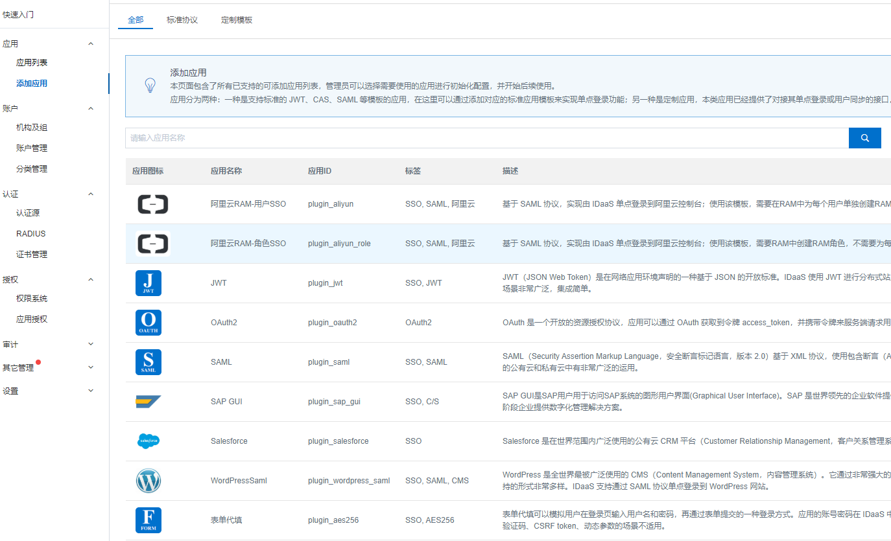Viewport: 891px width, 541px height.
Task: Click the 表单代填 FORM icon
Action: 148,520
